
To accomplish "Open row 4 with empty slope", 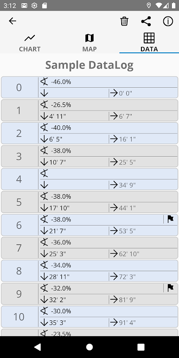I will click(89, 179).
